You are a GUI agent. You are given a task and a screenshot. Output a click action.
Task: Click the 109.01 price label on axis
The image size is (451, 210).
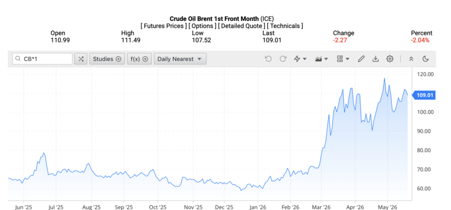pos(425,95)
